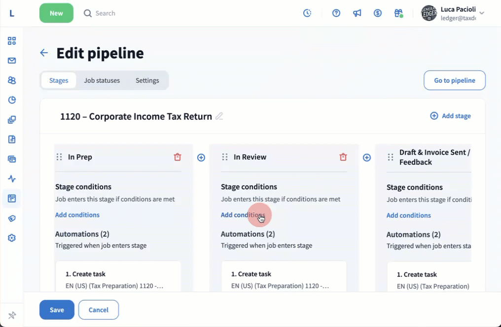Insert stage after In Prep with plus icon
Viewport: 501px width, 327px height.
click(201, 158)
